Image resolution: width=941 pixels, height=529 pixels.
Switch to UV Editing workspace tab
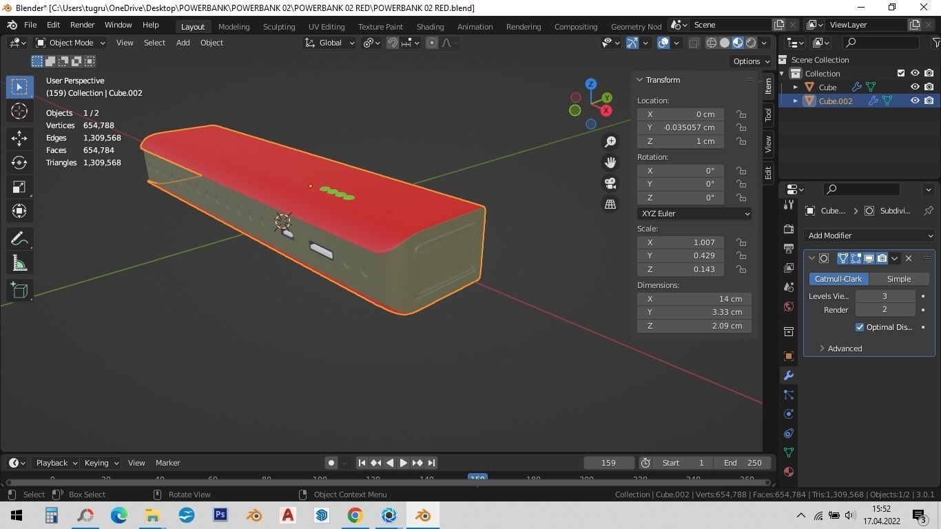[327, 26]
